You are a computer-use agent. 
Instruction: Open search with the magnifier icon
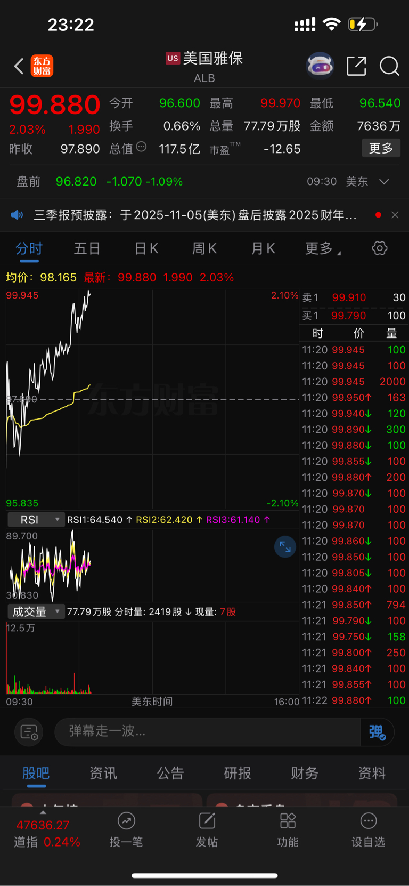pyautogui.click(x=389, y=66)
